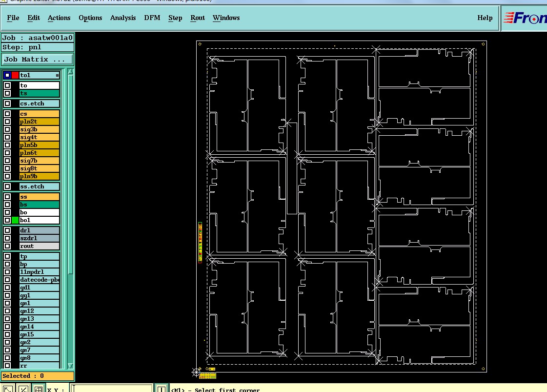
Task: Open the Help menu button
Action: [x=485, y=18]
